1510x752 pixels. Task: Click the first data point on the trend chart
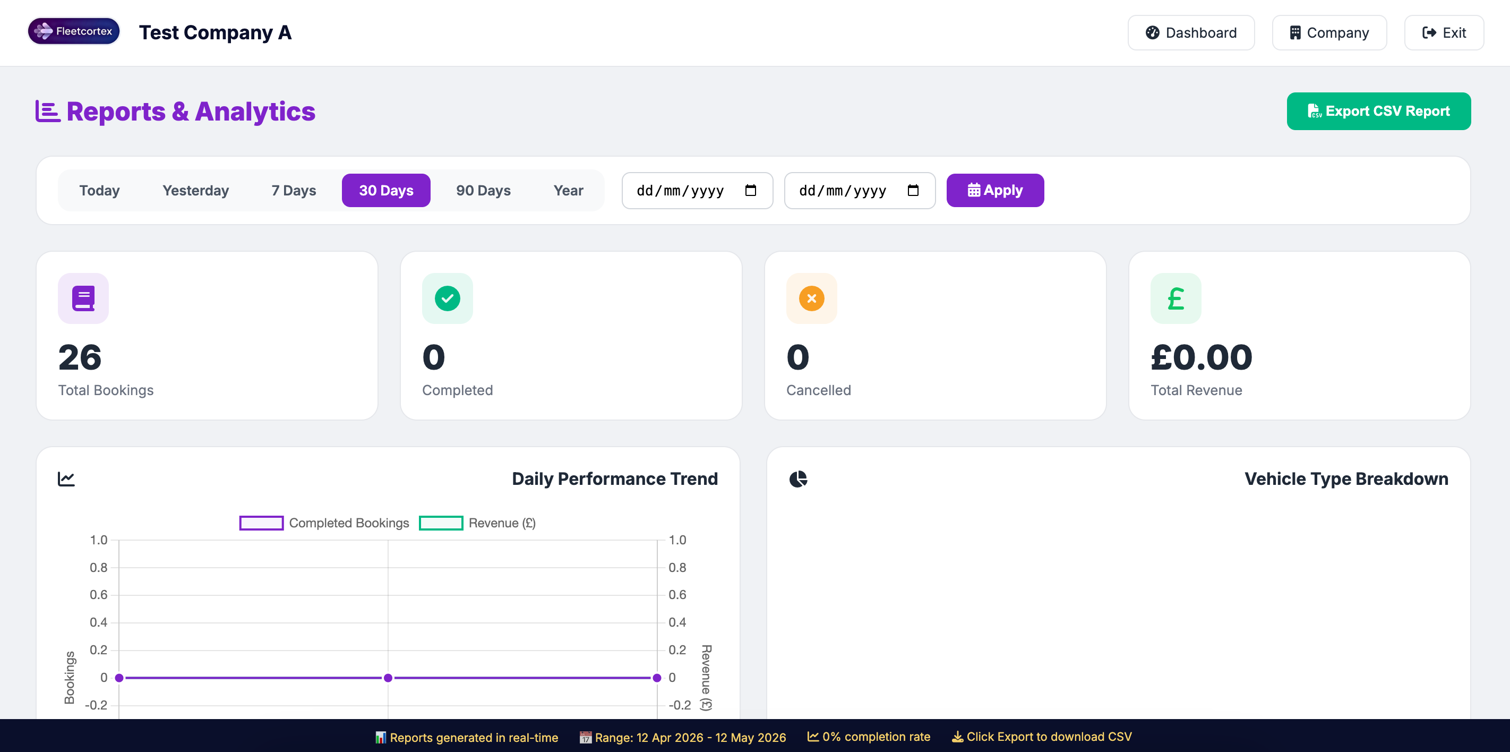click(119, 678)
